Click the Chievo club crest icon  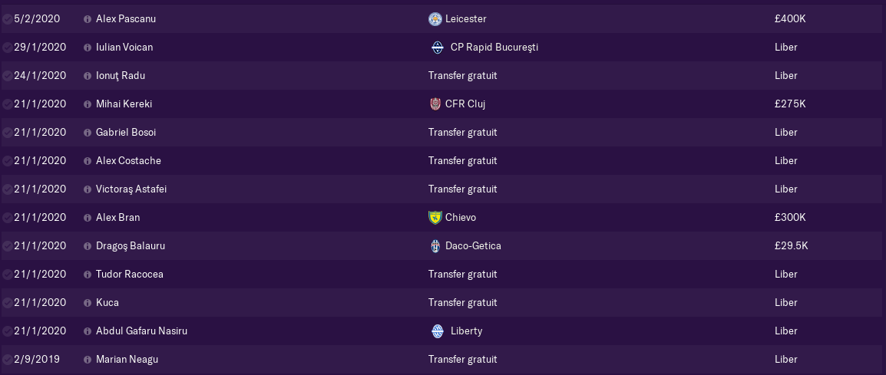(435, 218)
